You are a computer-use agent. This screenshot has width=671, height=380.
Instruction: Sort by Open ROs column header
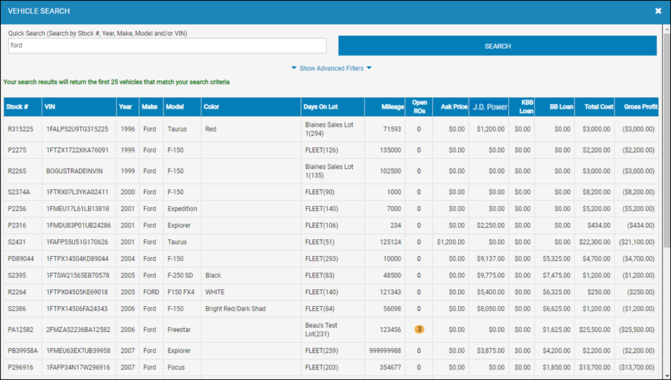(419, 107)
